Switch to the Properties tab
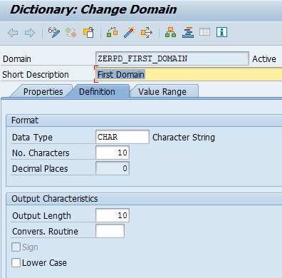The height and width of the screenshot is (278, 282). 43,92
